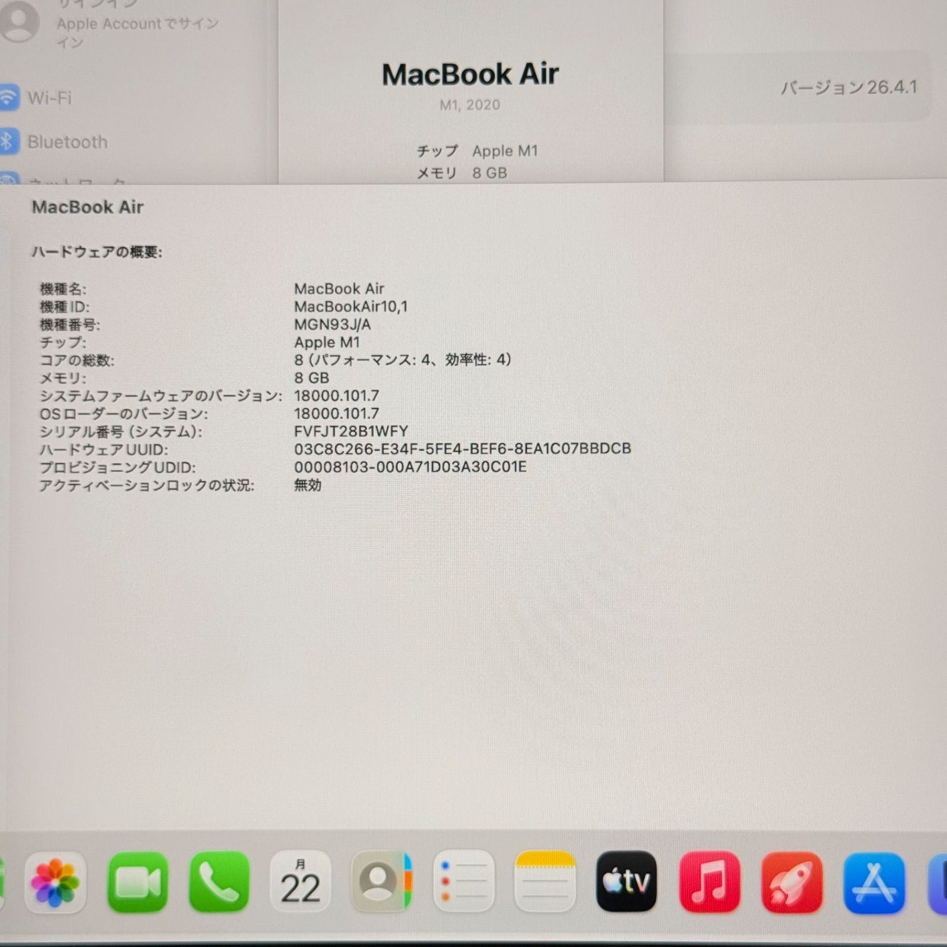Viewport: 947px width, 947px height.
Task: Click the version 26.4.1 row
Action: point(797,88)
